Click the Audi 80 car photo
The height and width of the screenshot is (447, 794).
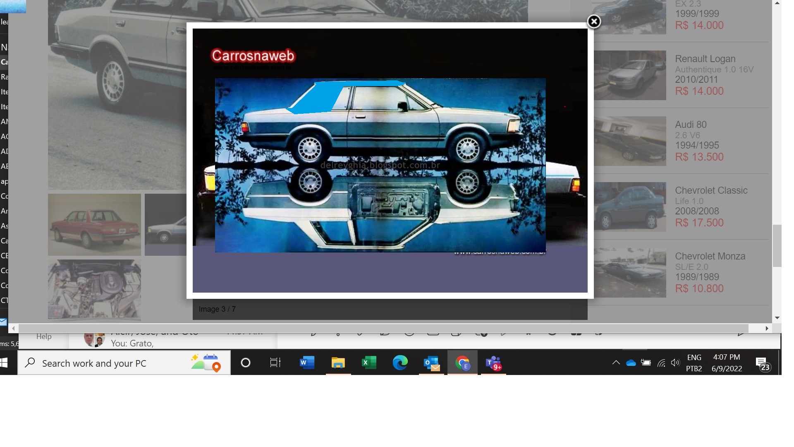tap(630, 141)
